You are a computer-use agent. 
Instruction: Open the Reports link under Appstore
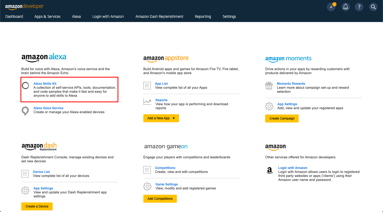[161, 100]
